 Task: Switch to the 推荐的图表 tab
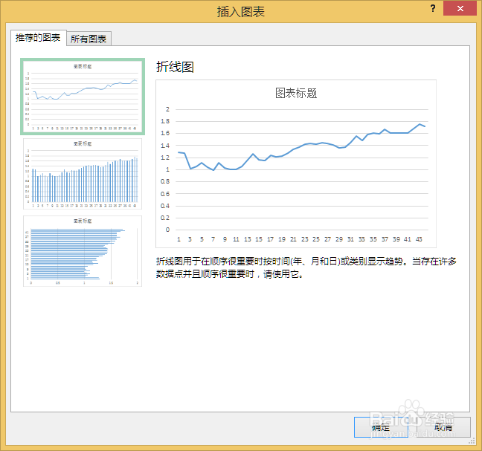[39, 38]
